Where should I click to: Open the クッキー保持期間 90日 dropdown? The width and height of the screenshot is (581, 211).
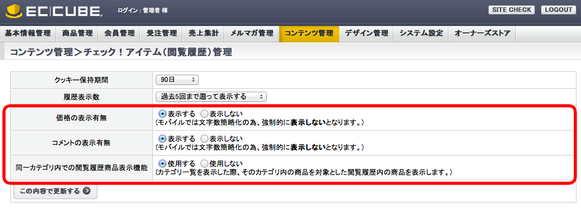pos(177,80)
